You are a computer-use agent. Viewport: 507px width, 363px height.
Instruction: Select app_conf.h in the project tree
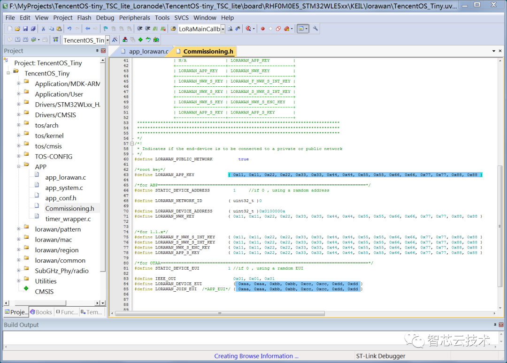[x=61, y=198]
